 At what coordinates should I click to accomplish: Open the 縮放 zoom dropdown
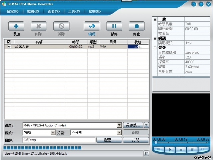(53, 133)
